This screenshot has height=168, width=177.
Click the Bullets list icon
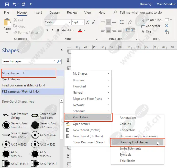point(122,22)
